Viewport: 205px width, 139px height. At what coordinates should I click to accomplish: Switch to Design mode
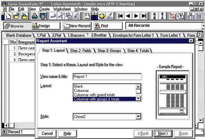pos(46,26)
